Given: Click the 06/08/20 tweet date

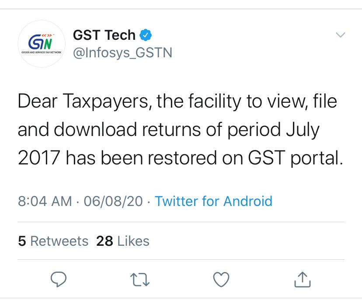Looking at the screenshot, I should 113,201.
